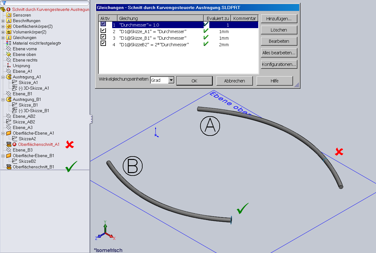Click the Konfigurationen... button

coord(279,64)
